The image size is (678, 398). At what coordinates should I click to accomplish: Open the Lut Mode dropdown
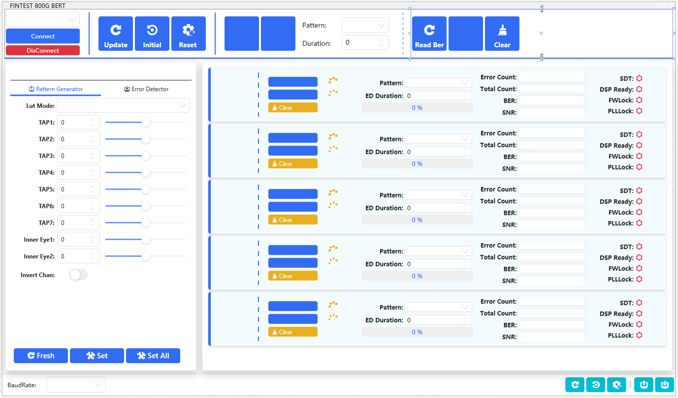(x=123, y=105)
